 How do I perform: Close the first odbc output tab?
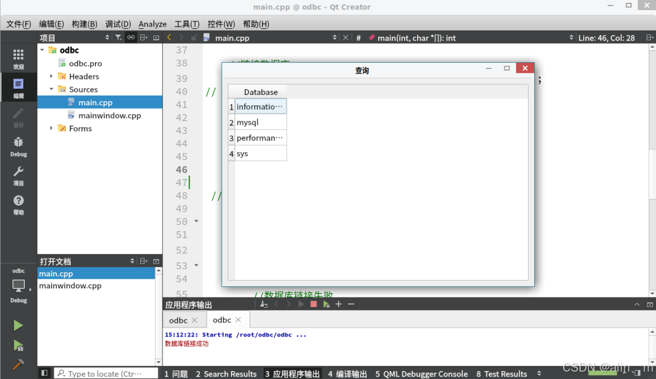point(195,320)
